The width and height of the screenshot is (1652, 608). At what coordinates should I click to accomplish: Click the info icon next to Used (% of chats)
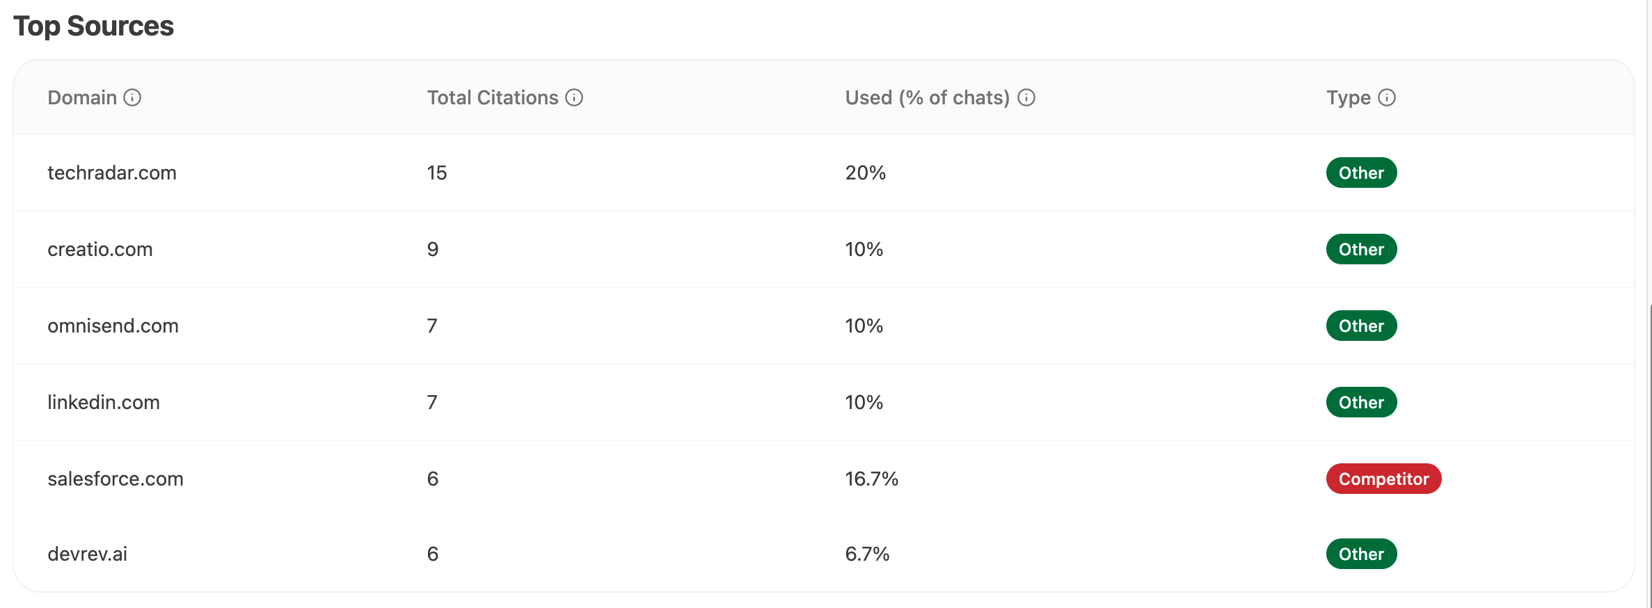1025,98
